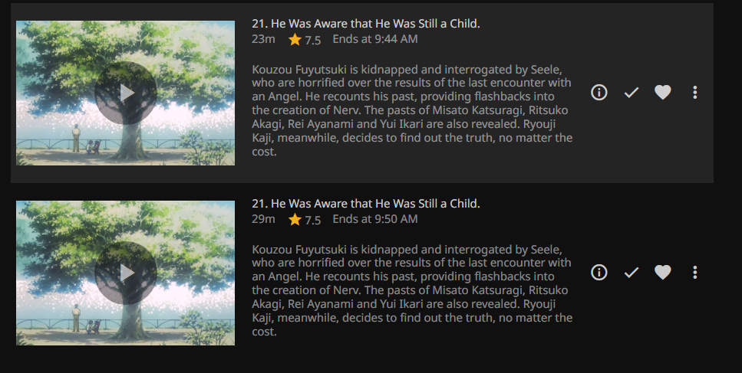This screenshot has width=742, height=373.
Task: Click the episode 21 title in the 29m row
Action: tap(366, 204)
